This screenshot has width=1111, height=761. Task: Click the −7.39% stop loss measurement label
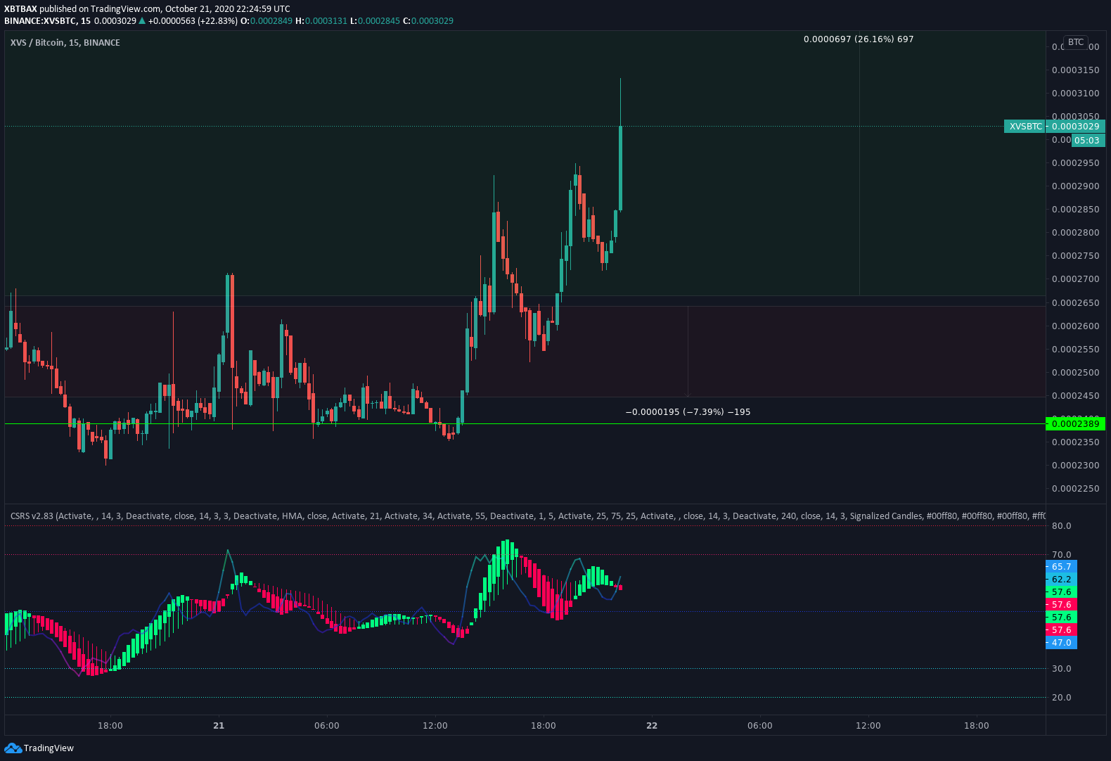tap(688, 412)
